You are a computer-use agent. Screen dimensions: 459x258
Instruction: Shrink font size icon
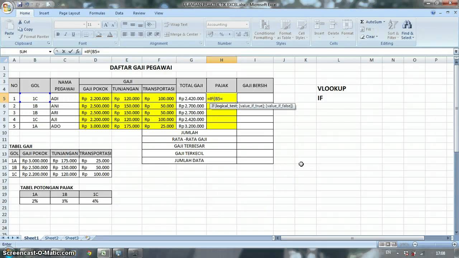pyautogui.click(x=114, y=25)
